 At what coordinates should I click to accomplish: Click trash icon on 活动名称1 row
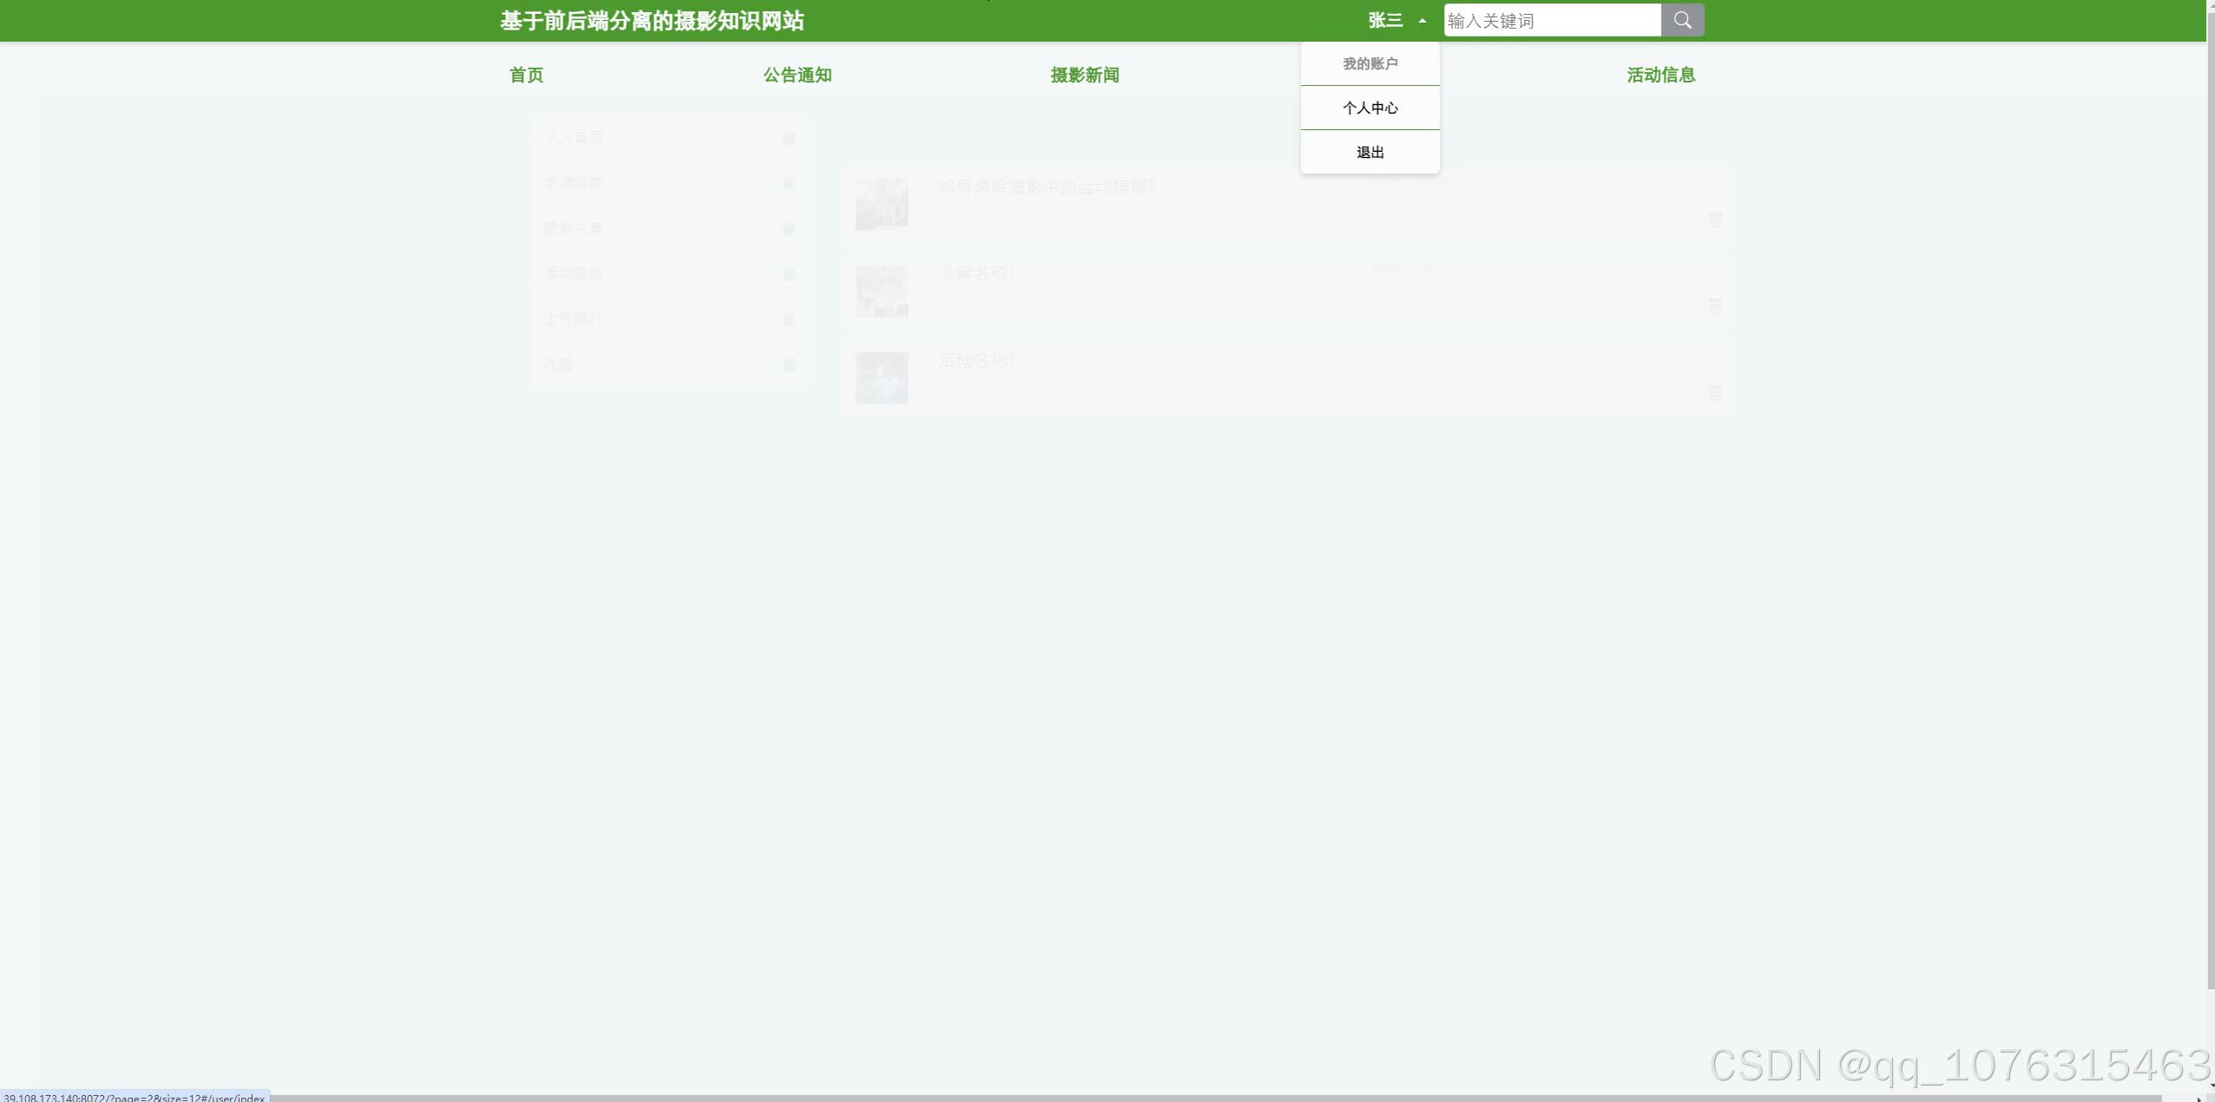(1715, 393)
